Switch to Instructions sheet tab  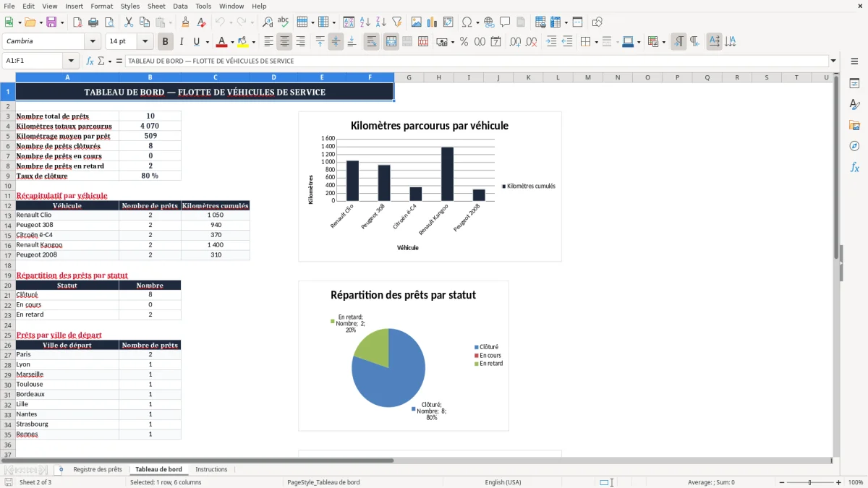211,469
